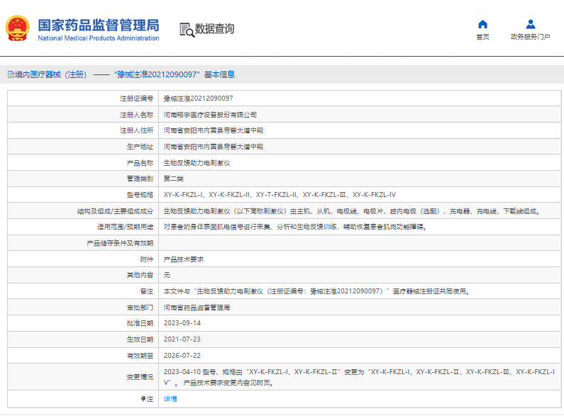Click the 注 lightbulb hint icon
The image size is (564, 416).
(x=143, y=399)
